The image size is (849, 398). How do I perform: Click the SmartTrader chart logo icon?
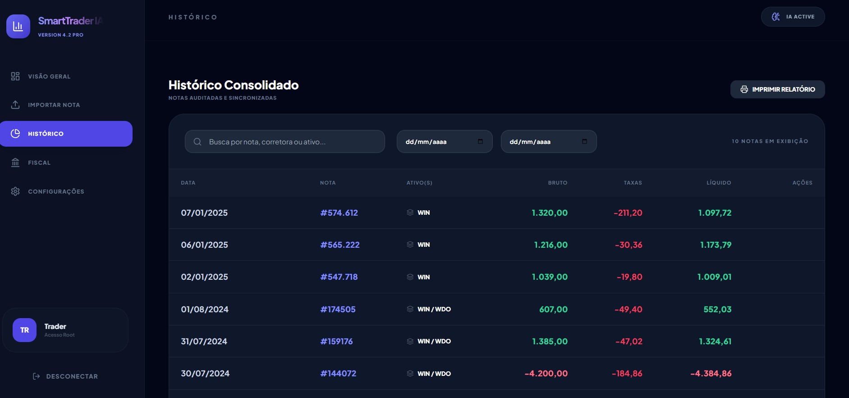pos(18,26)
